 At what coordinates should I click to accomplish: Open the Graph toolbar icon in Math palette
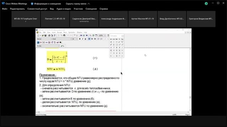(x=41, y=42)
